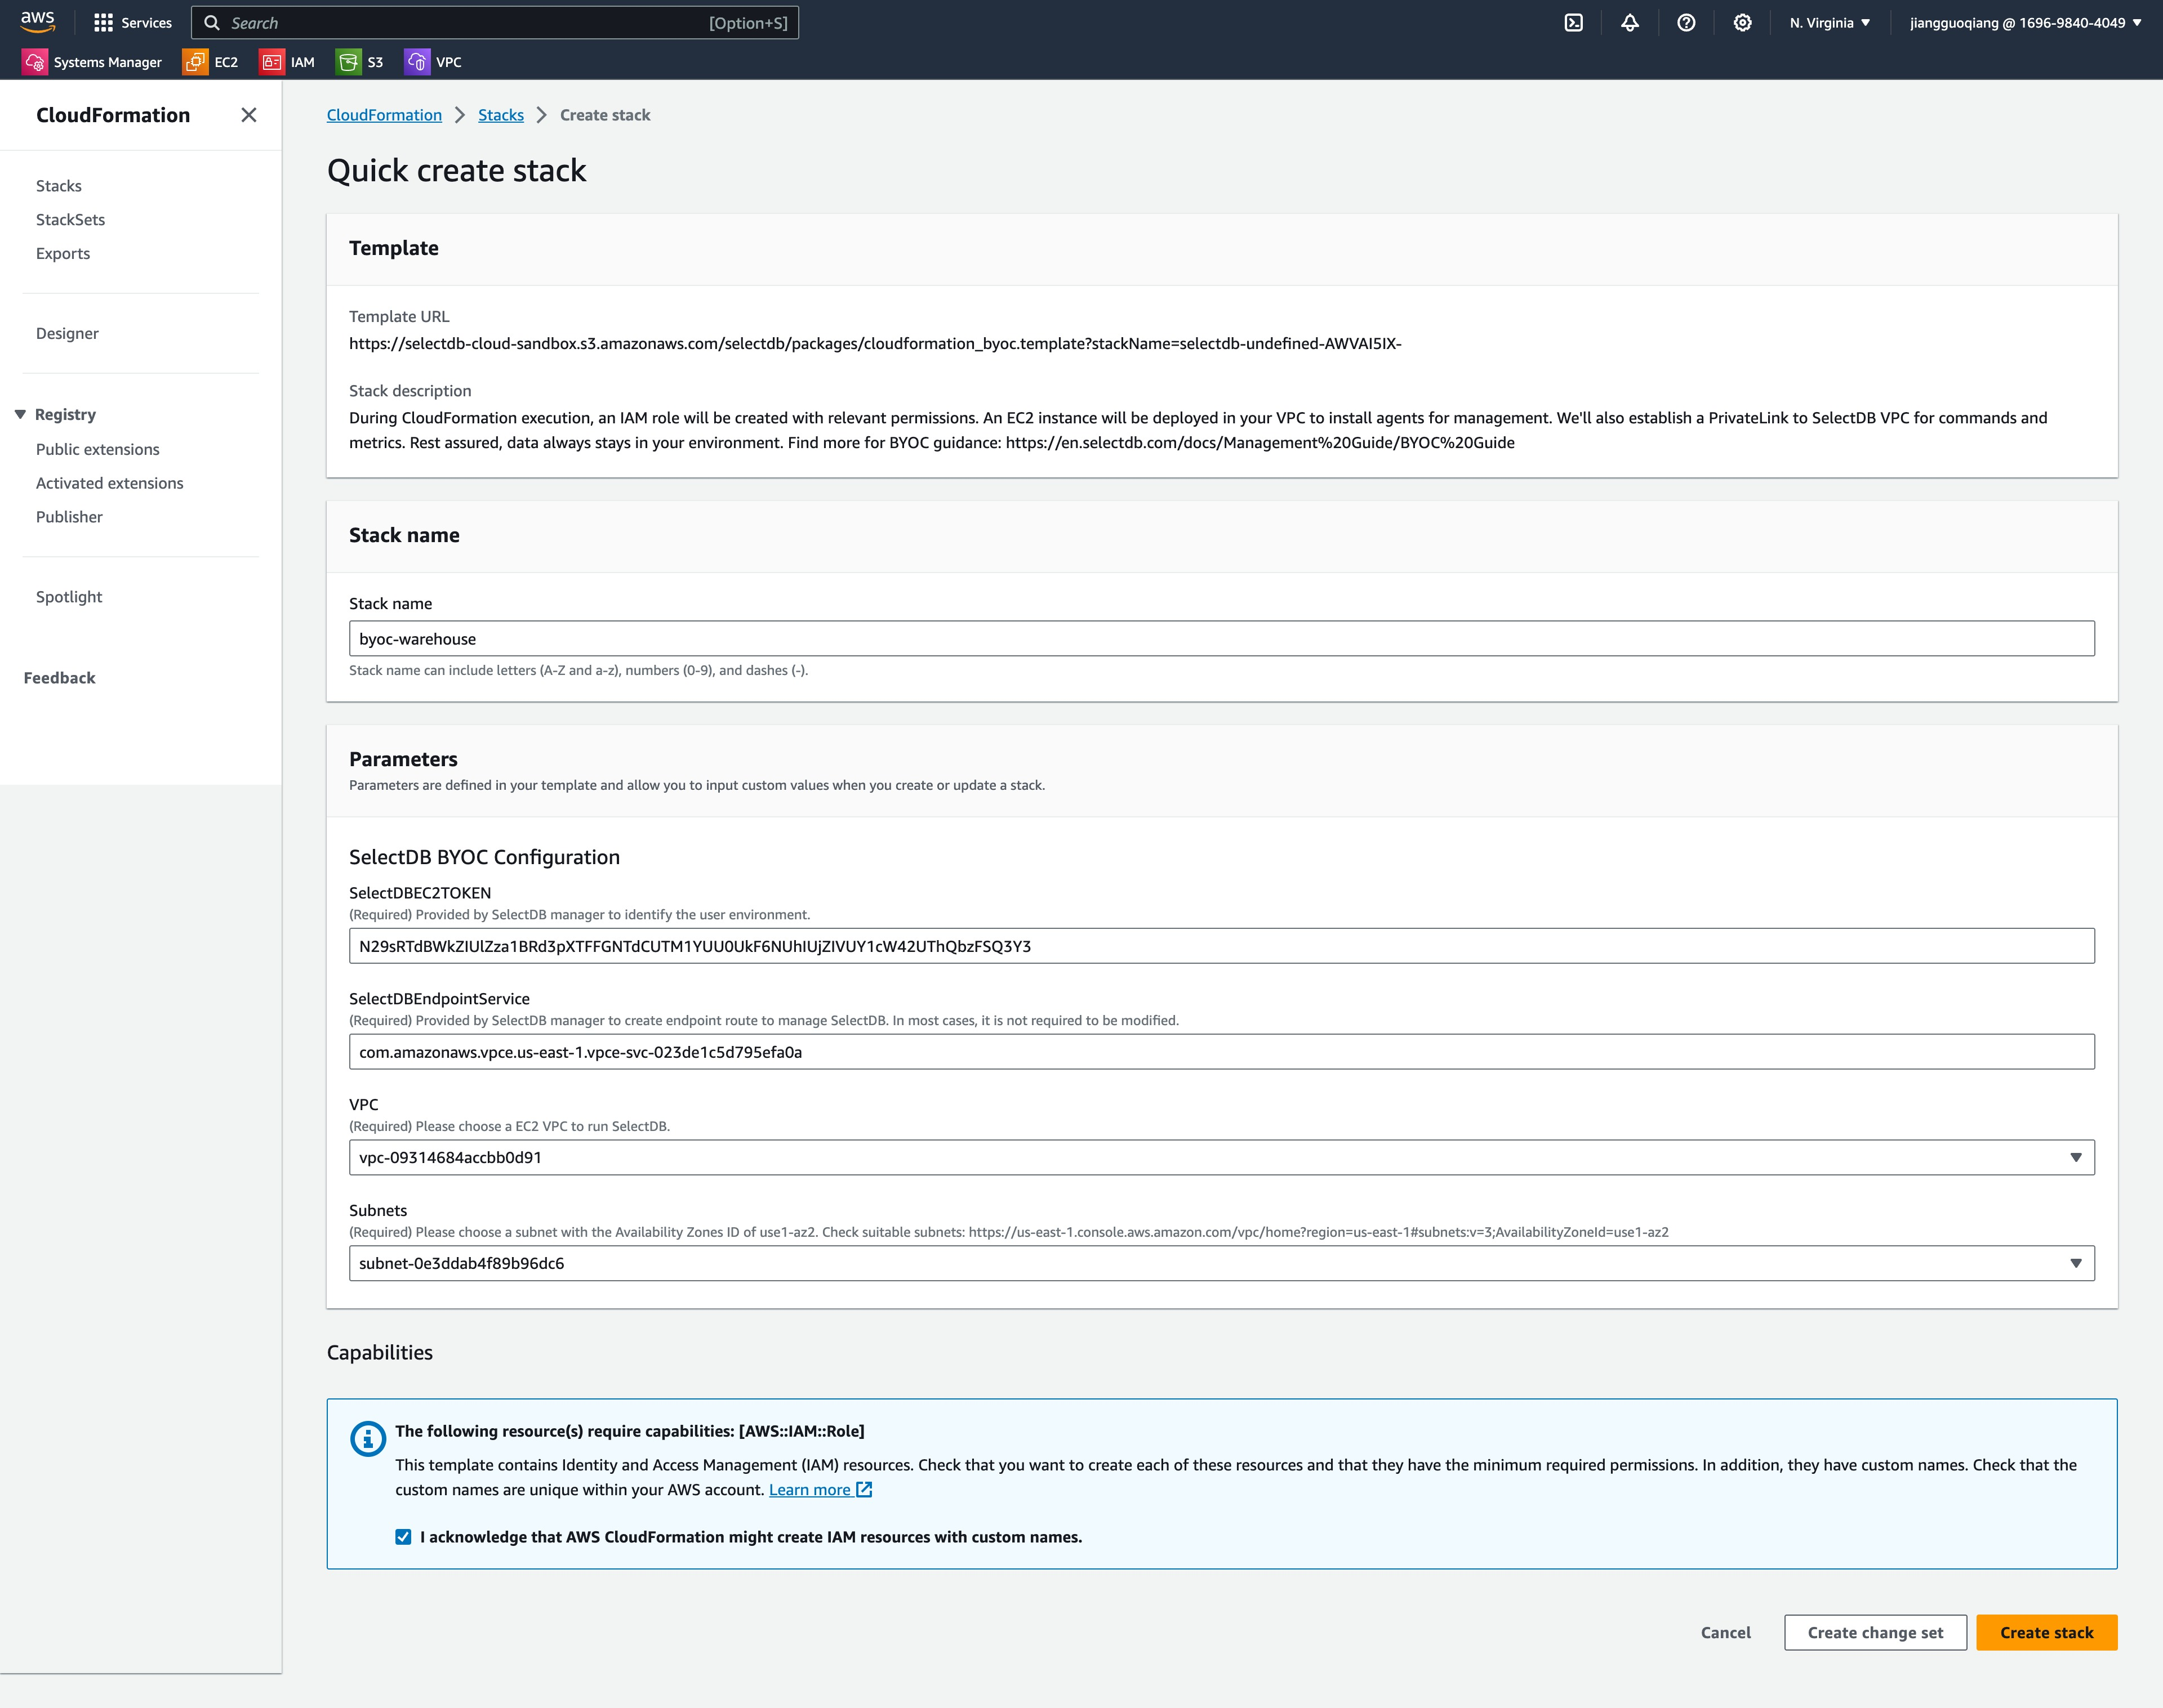
Task: Click the Template URL value text
Action: (875, 344)
